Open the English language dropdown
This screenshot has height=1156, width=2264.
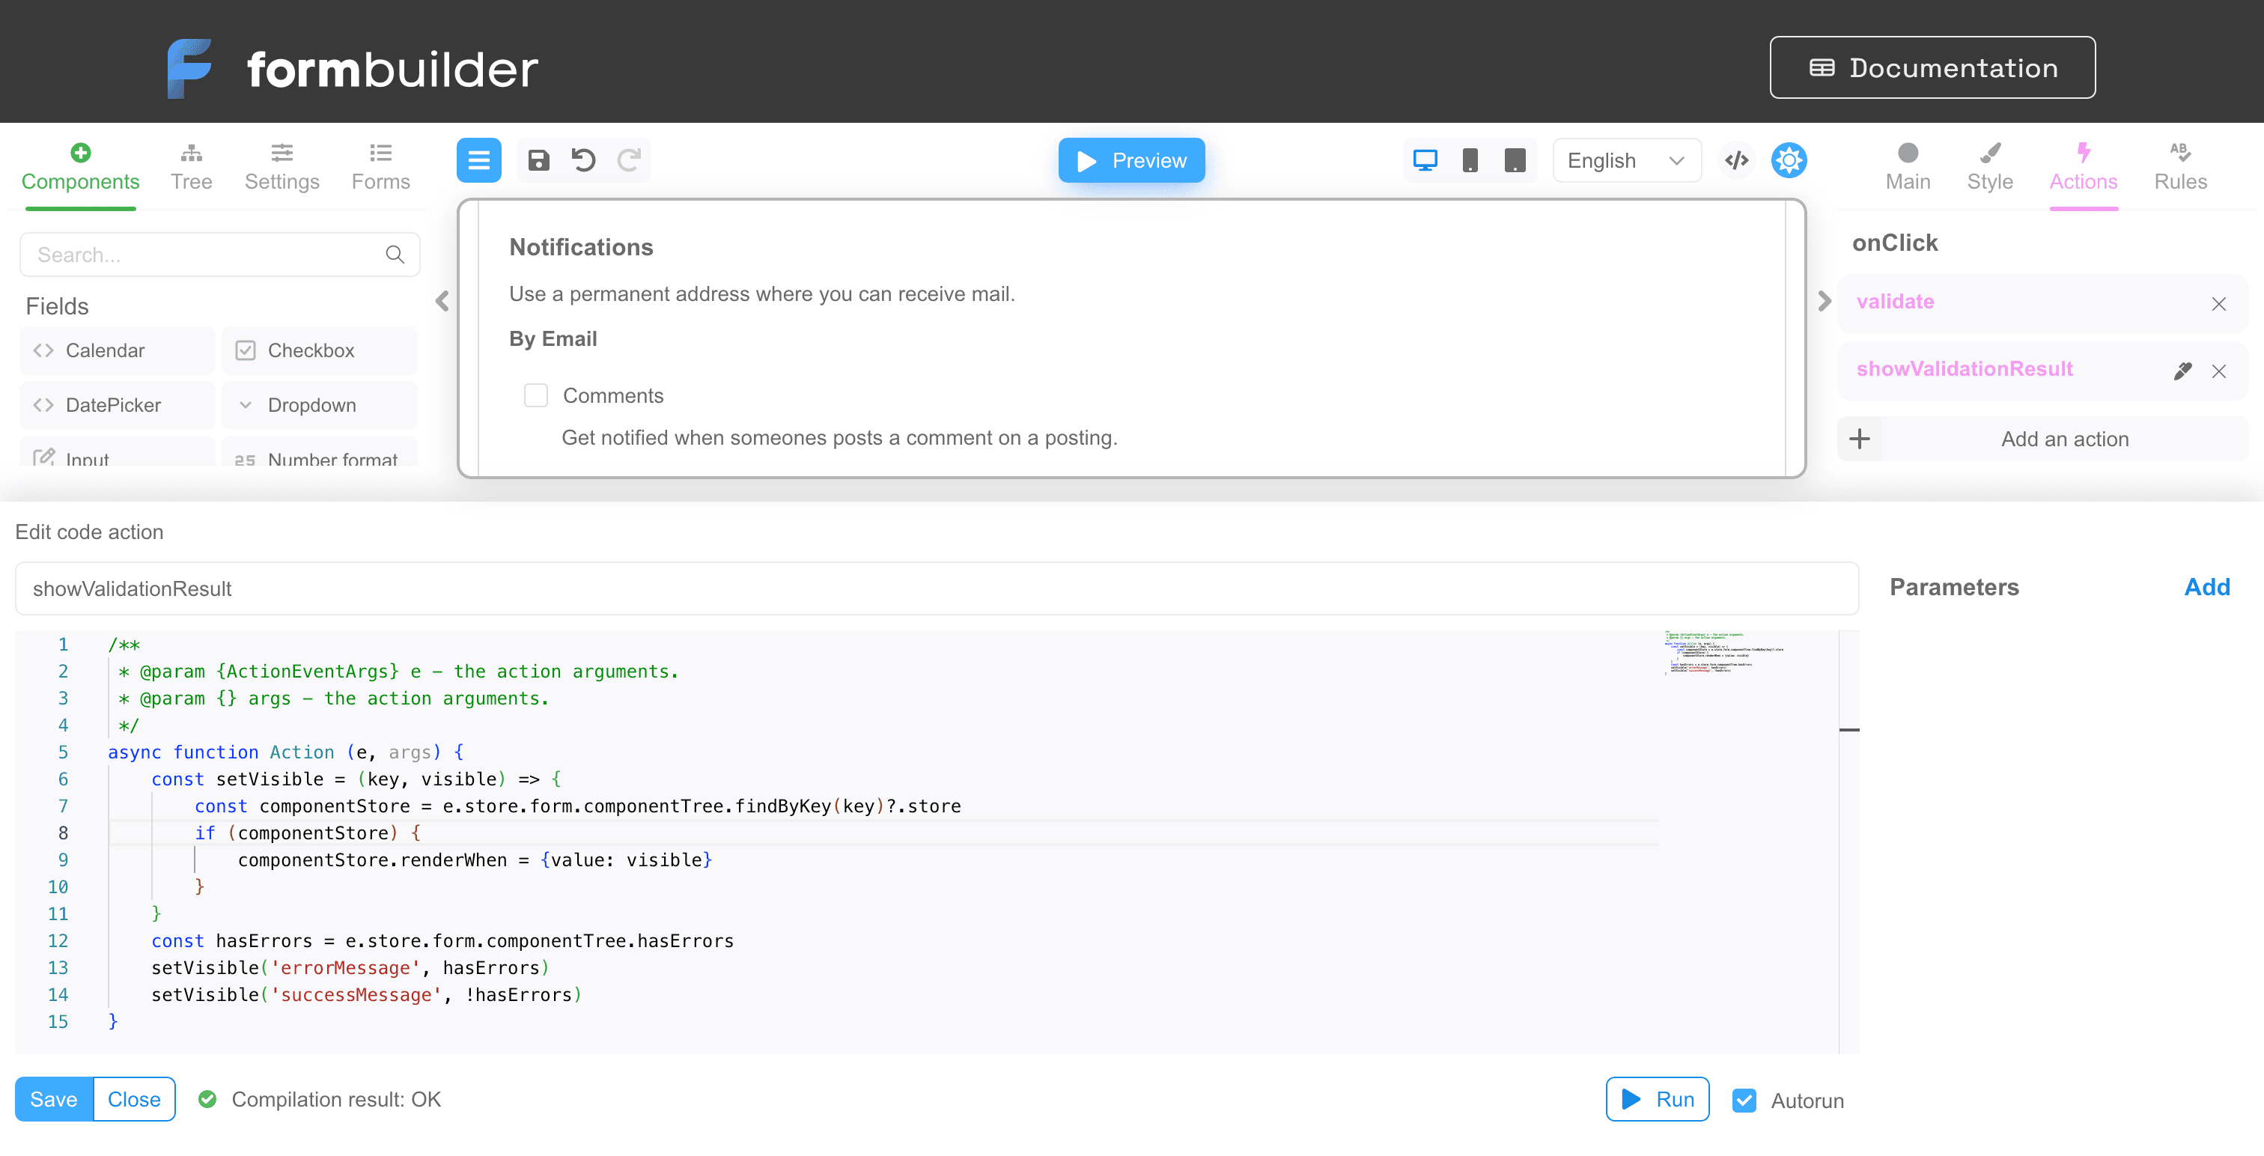[x=1626, y=160]
